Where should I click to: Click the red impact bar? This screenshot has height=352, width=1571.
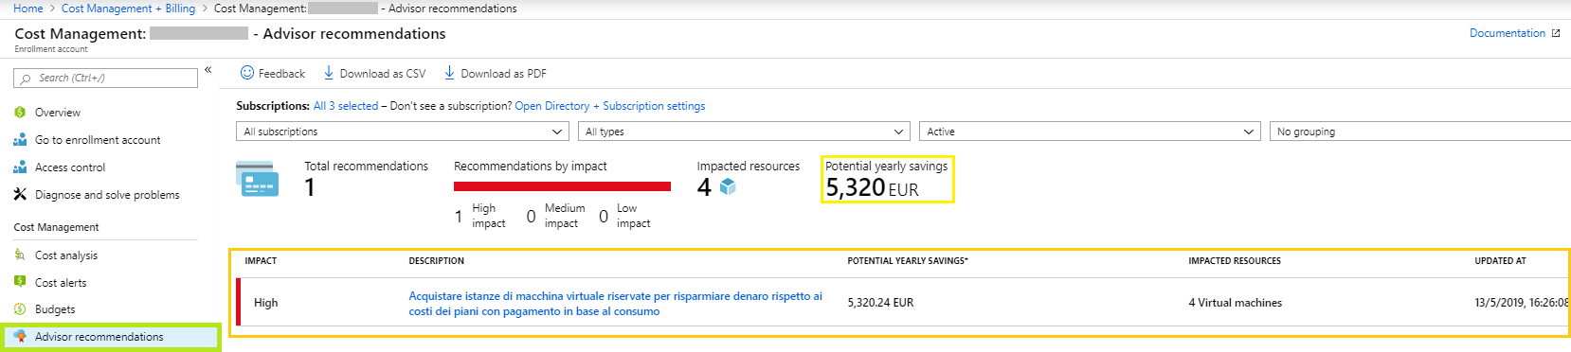[562, 186]
